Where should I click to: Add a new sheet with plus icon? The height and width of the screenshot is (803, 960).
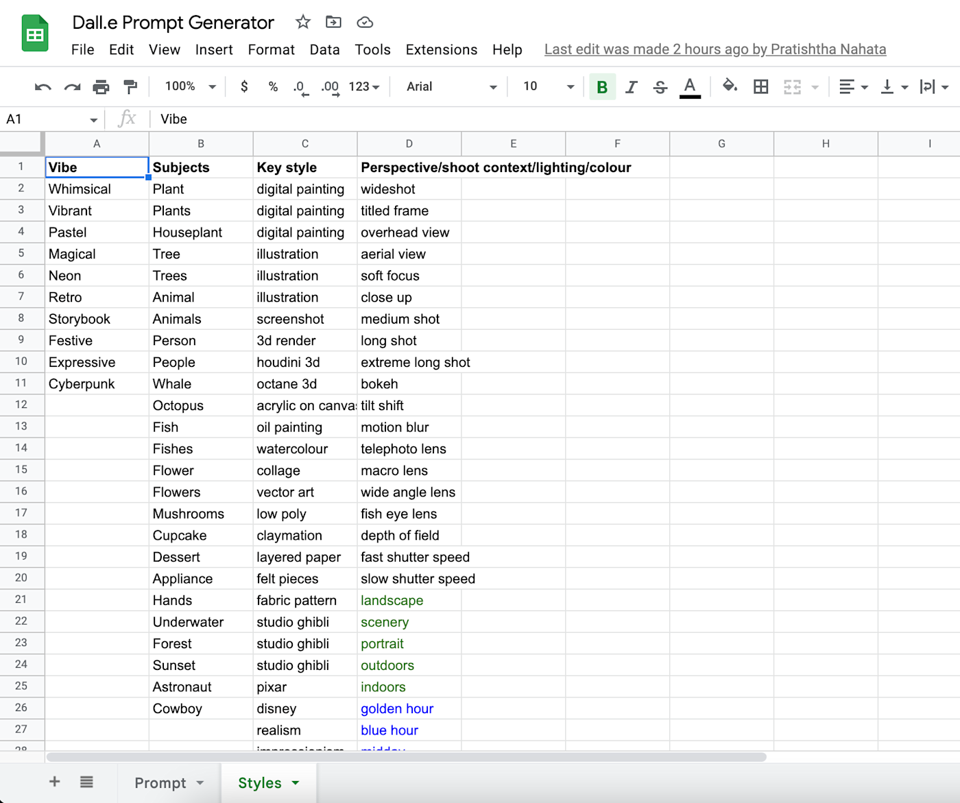55,782
